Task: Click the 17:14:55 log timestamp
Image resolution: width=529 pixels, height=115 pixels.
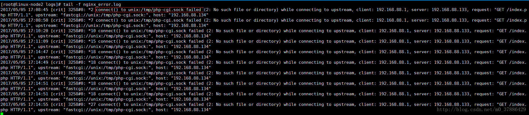Action: click(38, 104)
